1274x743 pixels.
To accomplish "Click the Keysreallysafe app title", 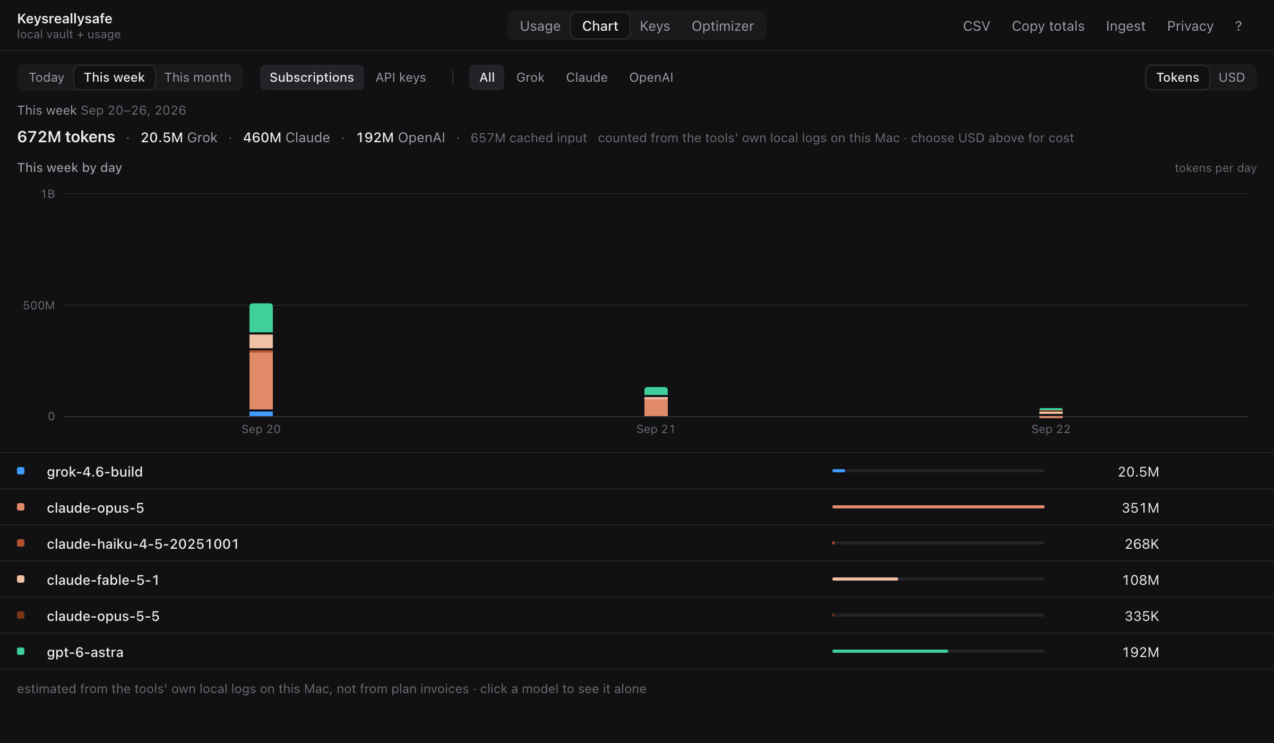I will [65, 19].
